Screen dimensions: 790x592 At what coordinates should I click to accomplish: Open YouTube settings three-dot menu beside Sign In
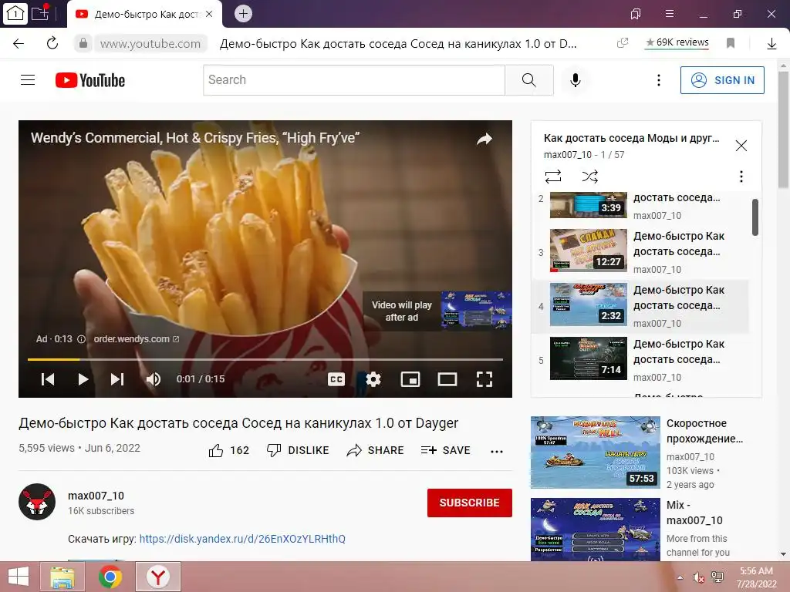(659, 80)
